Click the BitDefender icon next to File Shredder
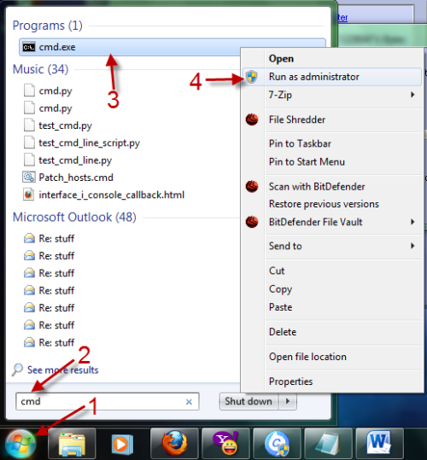Viewport: 427px width, 460px height. 252,119
